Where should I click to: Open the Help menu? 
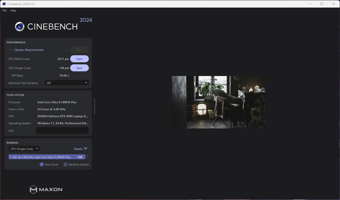click(x=13, y=11)
